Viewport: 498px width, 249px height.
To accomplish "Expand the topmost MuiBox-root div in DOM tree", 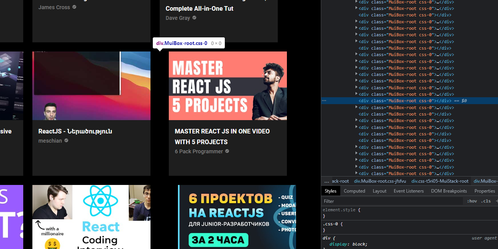I will pyautogui.click(x=356, y=2).
